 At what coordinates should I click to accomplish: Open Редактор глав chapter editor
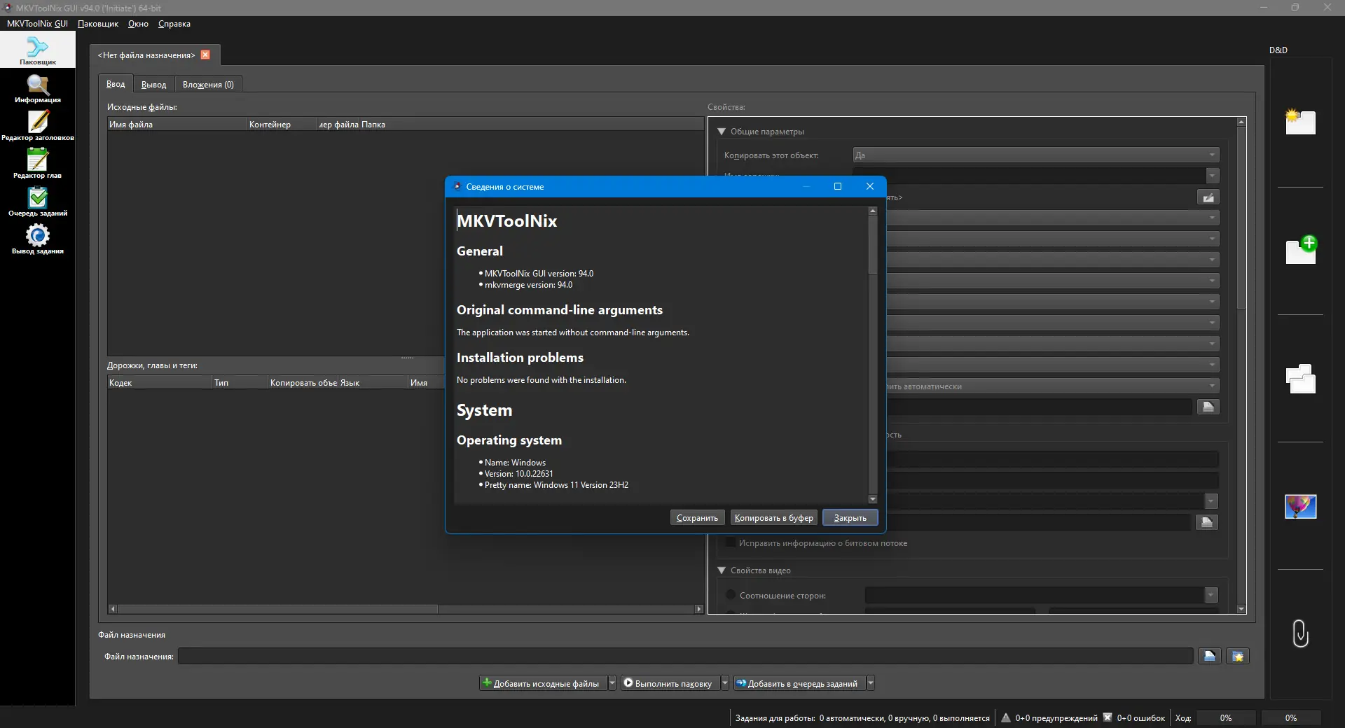tap(37, 164)
